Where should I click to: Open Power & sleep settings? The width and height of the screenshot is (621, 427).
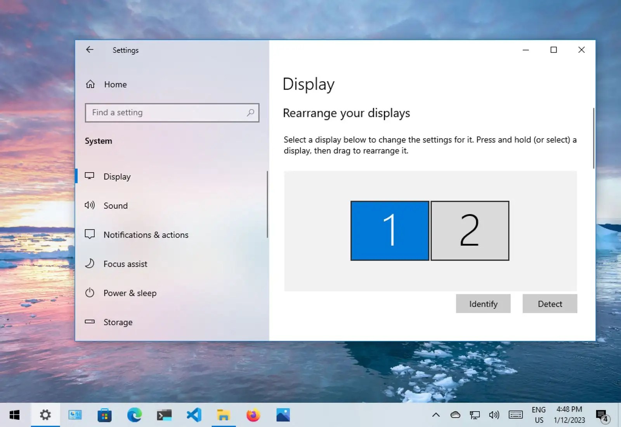click(130, 293)
